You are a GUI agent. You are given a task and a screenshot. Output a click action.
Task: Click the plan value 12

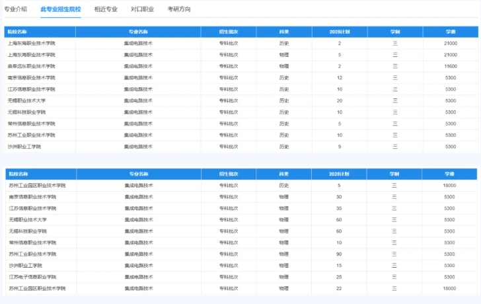tap(340, 77)
